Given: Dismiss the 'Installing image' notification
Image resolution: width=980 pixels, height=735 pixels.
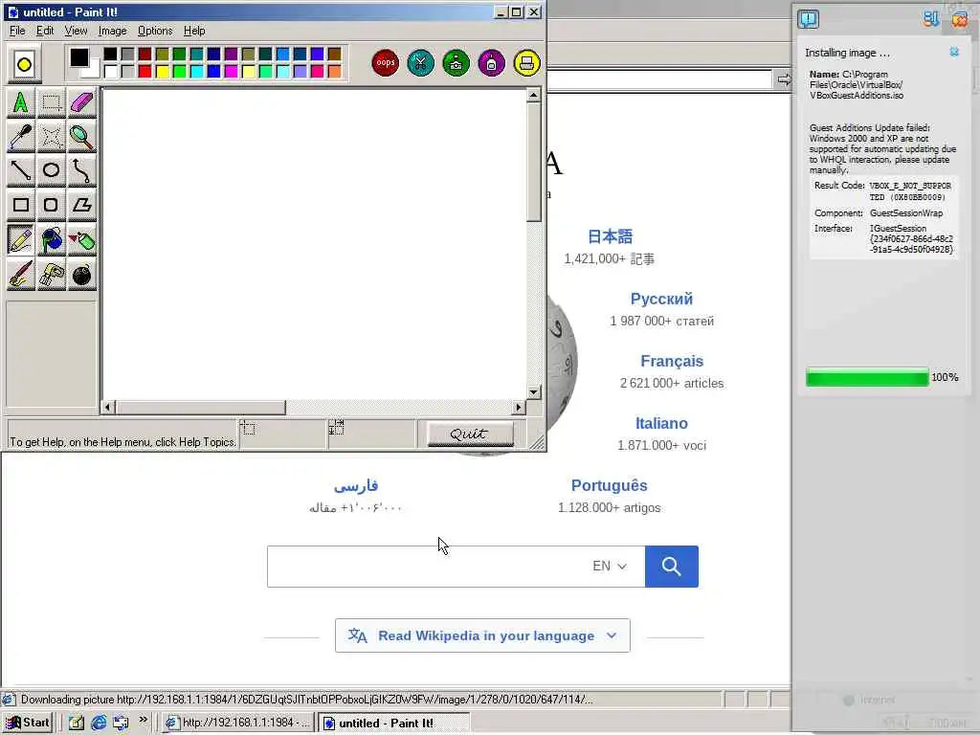Looking at the screenshot, I should (x=954, y=52).
